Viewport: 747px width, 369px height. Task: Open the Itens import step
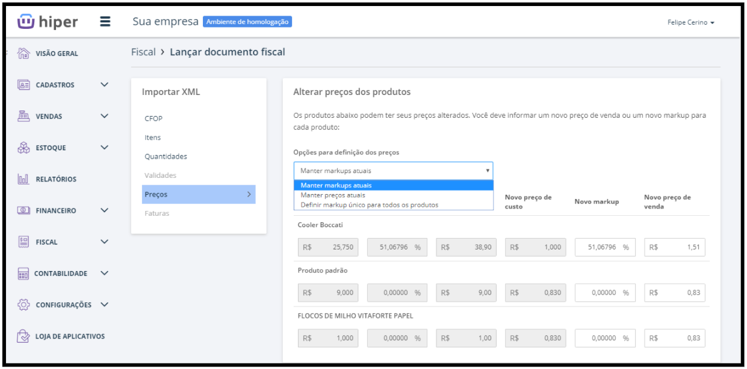point(152,138)
